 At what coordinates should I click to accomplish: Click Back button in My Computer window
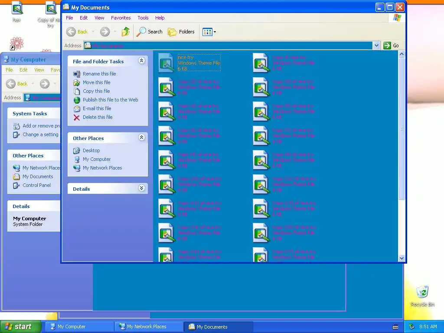point(17,84)
